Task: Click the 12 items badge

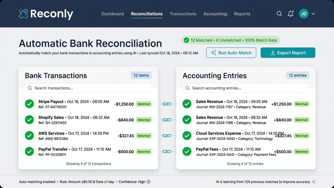Action: point(141,75)
